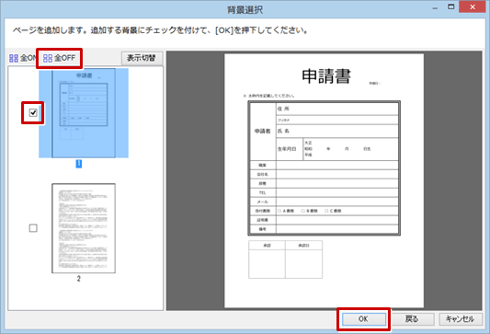
Task: Click the empty area below thumbnail 2
Action: (85, 296)
